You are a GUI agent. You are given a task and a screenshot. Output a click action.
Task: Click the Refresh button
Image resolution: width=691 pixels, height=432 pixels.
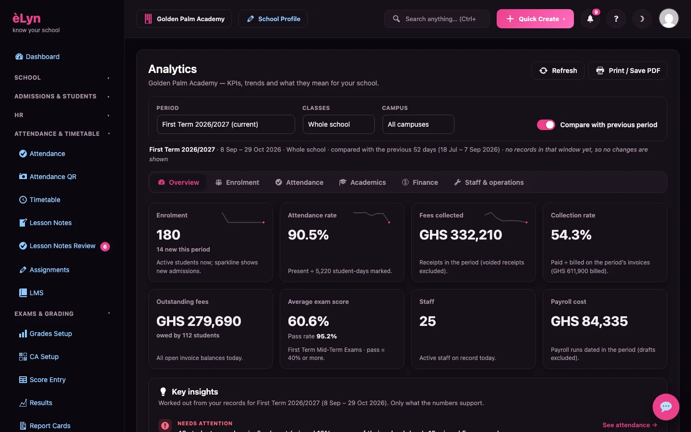click(558, 71)
